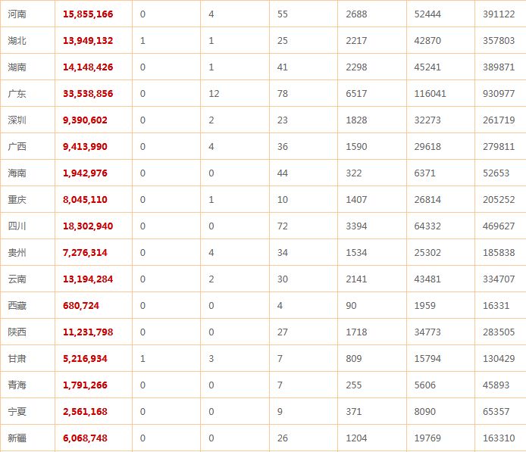The width and height of the screenshot is (526, 452).
Task: Click the cell showing 334707 for 云南
Action: coord(498,279)
